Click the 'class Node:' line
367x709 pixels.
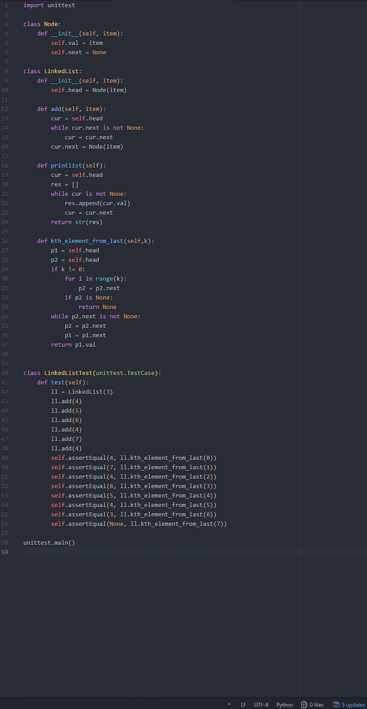pyautogui.click(x=43, y=24)
